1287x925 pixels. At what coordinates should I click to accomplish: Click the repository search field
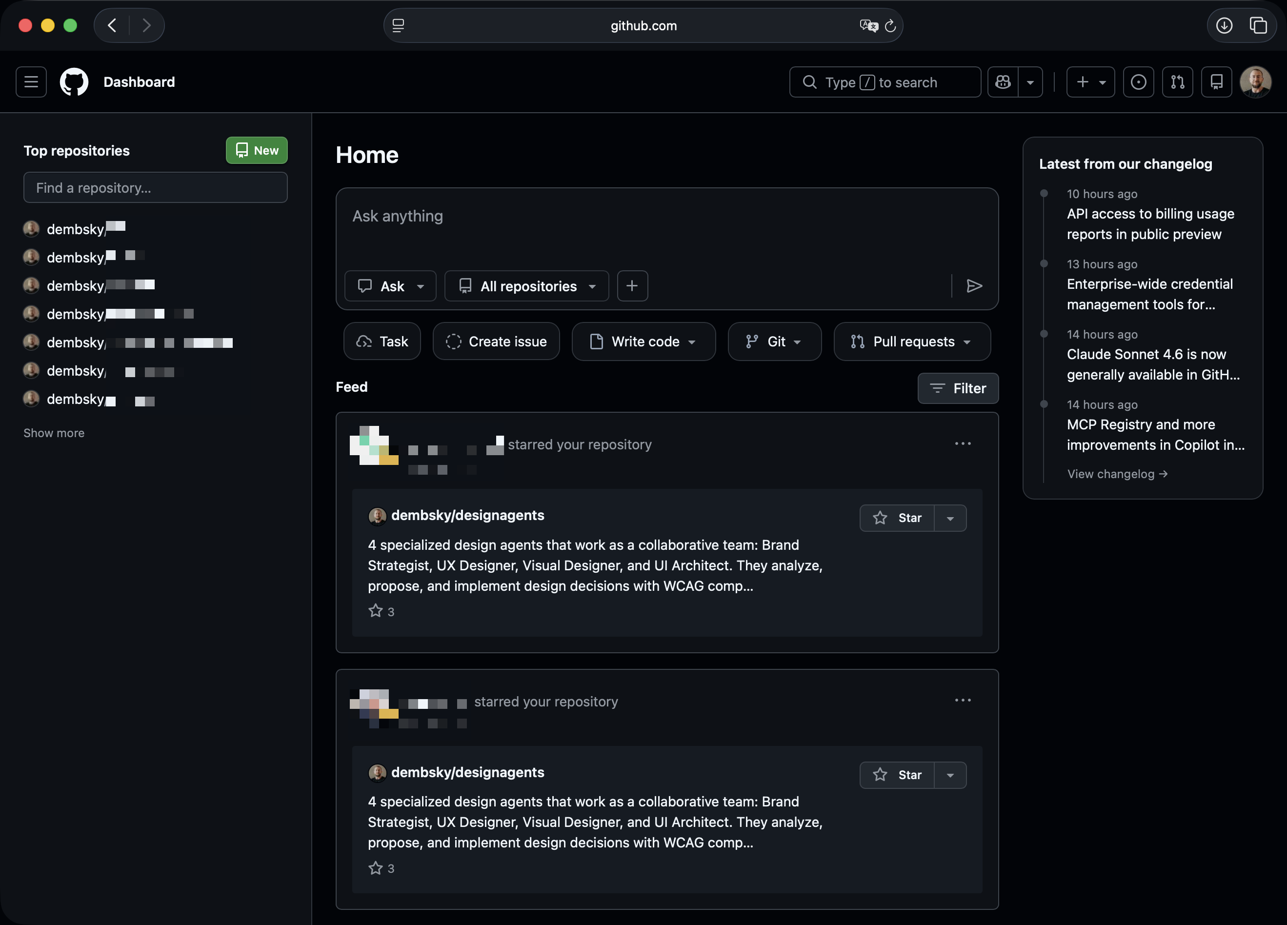[x=155, y=187]
